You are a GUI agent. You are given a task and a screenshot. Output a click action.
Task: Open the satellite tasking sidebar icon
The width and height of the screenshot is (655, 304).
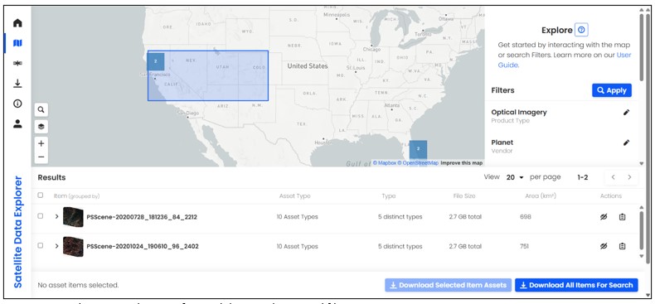[17, 63]
